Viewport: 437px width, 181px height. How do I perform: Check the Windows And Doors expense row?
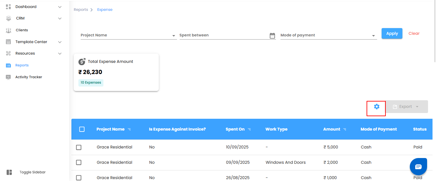(79, 162)
